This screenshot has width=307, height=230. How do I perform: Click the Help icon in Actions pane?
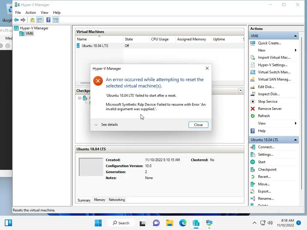[253, 131]
